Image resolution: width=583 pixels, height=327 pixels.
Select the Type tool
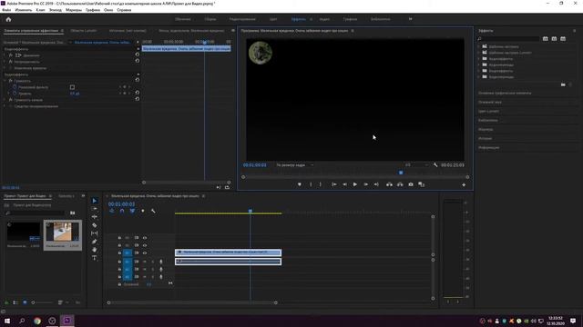(x=95, y=258)
